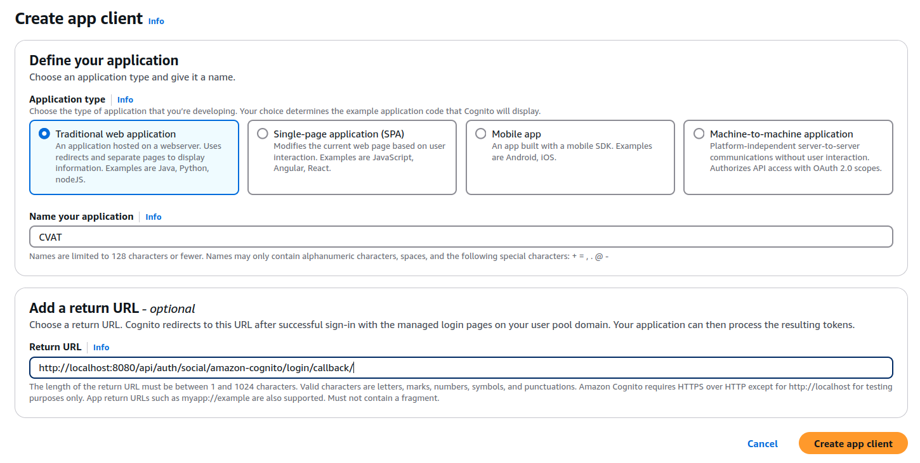Open Info link next to Application type
Screen dimensions: 920x463
coord(125,99)
